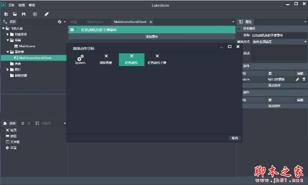Click the refresh icon in project panel header

coord(59,22)
